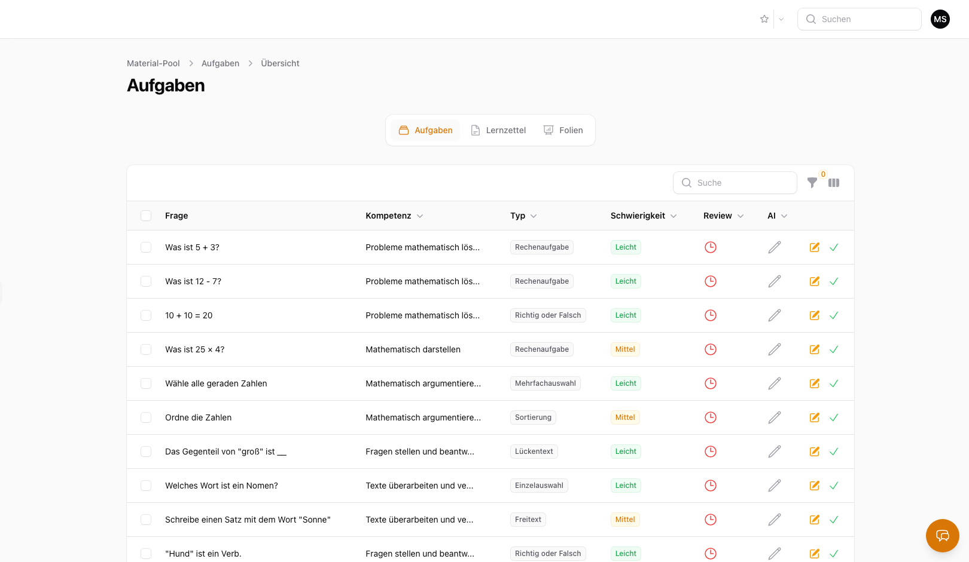Open the chat support bubble

pyautogui.click(x=942, y=535)
